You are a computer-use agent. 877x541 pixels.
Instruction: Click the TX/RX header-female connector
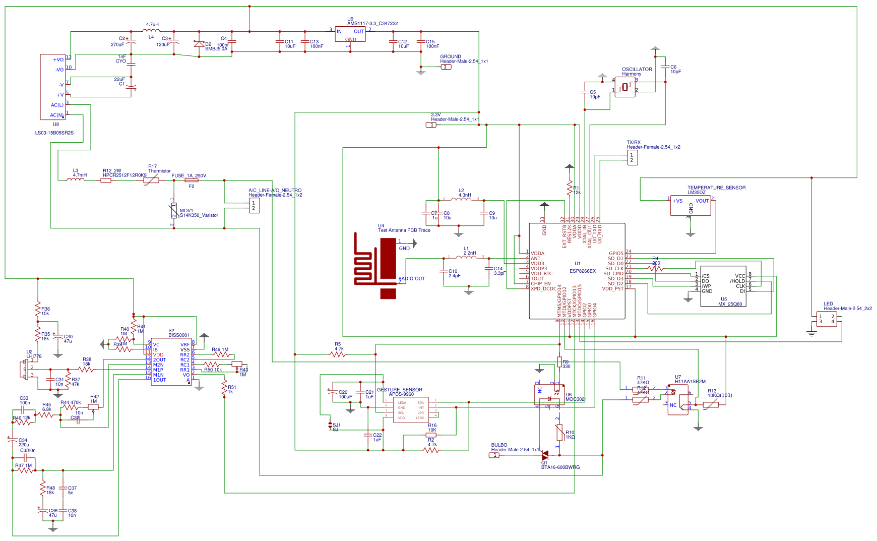tap(632, 157)
